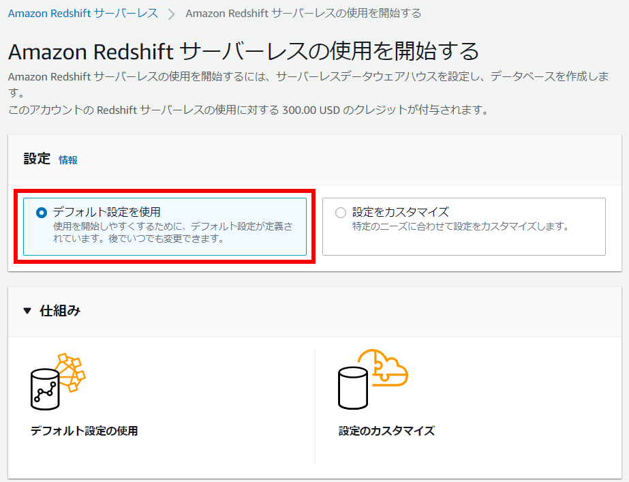This screenshot has height=482, width=629.
Task: Click the 設定のカスタマイズ heading
Action: pos(386,431)
